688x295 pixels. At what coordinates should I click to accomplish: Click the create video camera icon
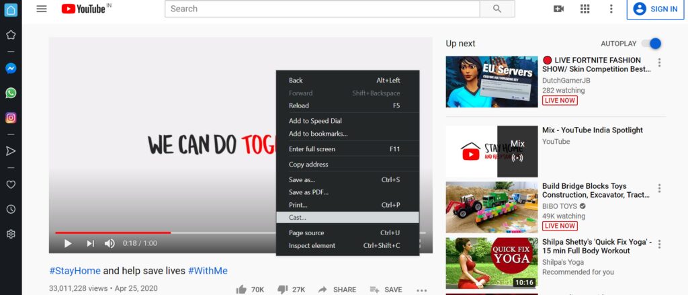click(x=558, y=9)
